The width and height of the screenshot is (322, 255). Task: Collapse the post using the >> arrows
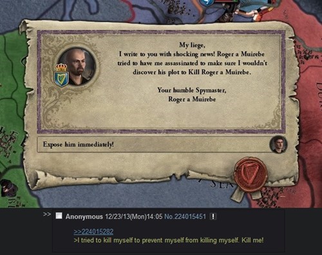[47, 214]
